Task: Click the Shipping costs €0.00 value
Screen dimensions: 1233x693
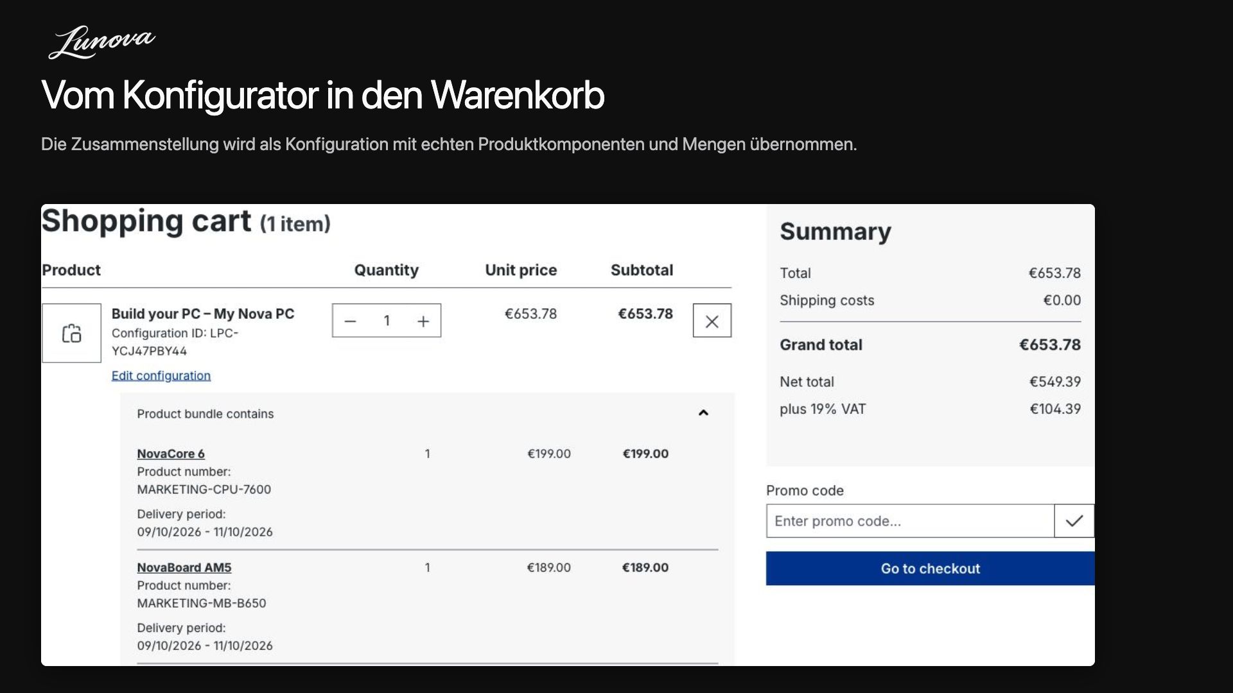Action: pyautogui.click(x=1062, y=300)
